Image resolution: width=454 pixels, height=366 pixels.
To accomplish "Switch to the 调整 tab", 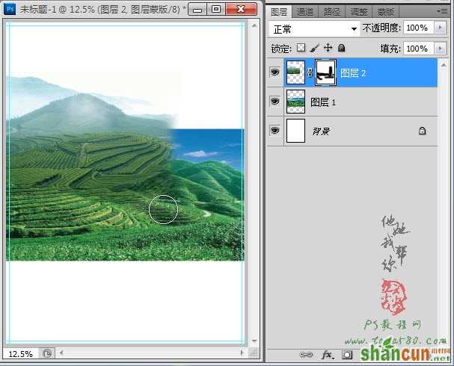I will point(359,12).
